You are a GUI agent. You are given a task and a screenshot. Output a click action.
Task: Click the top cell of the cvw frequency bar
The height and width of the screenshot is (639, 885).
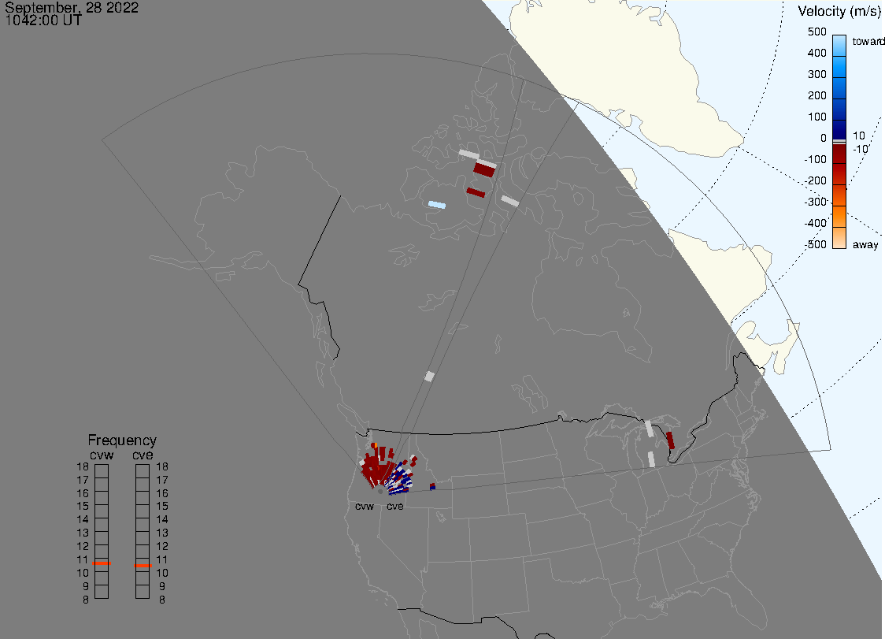(x=102, y=471)
